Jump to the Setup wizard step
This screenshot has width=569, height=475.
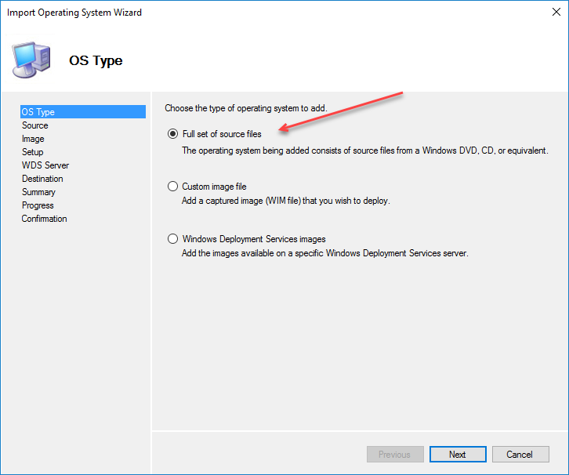click(33, 152)
